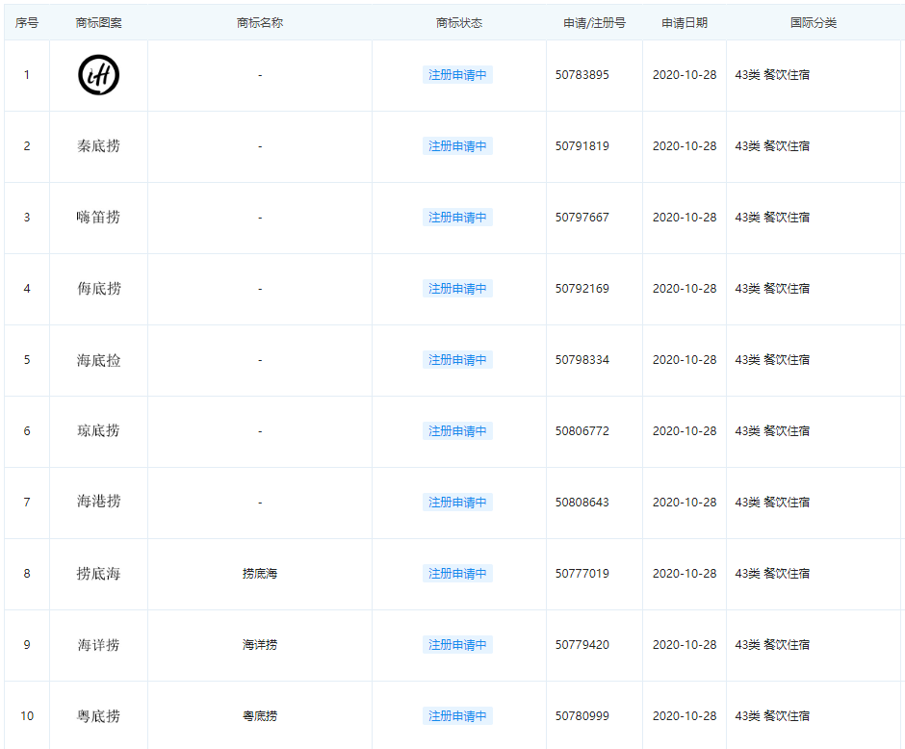Select registration number 50780999
Screen dimensions: 905x749
coord(582,716)
